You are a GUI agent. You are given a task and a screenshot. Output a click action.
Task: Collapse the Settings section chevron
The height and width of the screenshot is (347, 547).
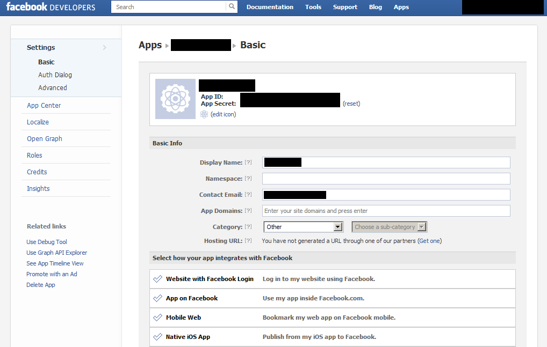(104, 47)
